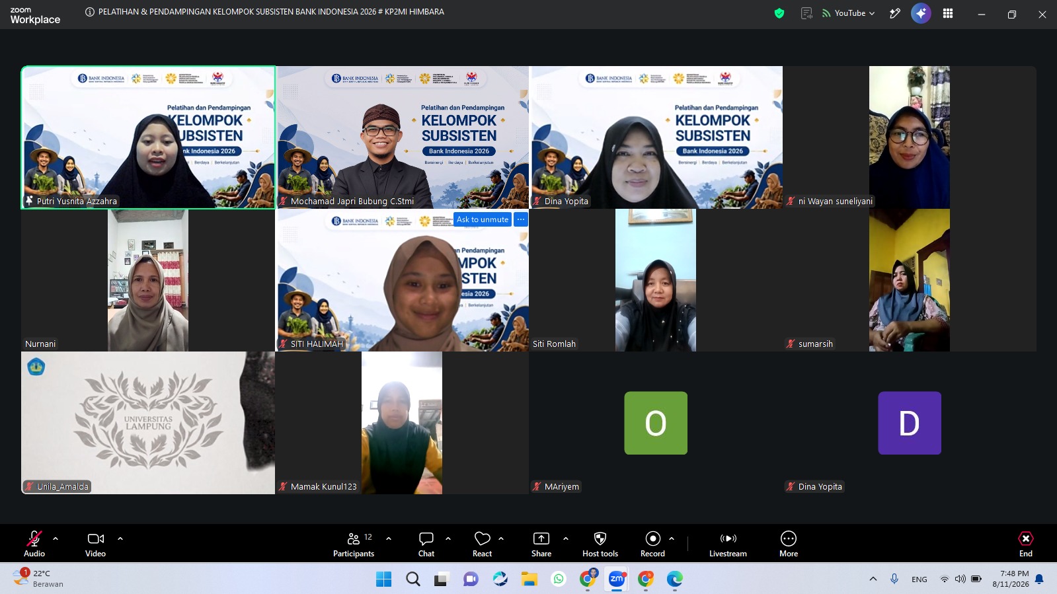
Task: Open the React heart menu
Action: pyautogui.click(x=482, y=544)
